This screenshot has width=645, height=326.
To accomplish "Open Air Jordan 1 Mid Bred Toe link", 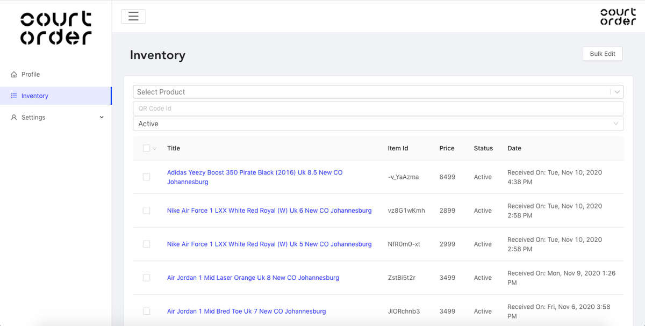I will tap(246, 311).
